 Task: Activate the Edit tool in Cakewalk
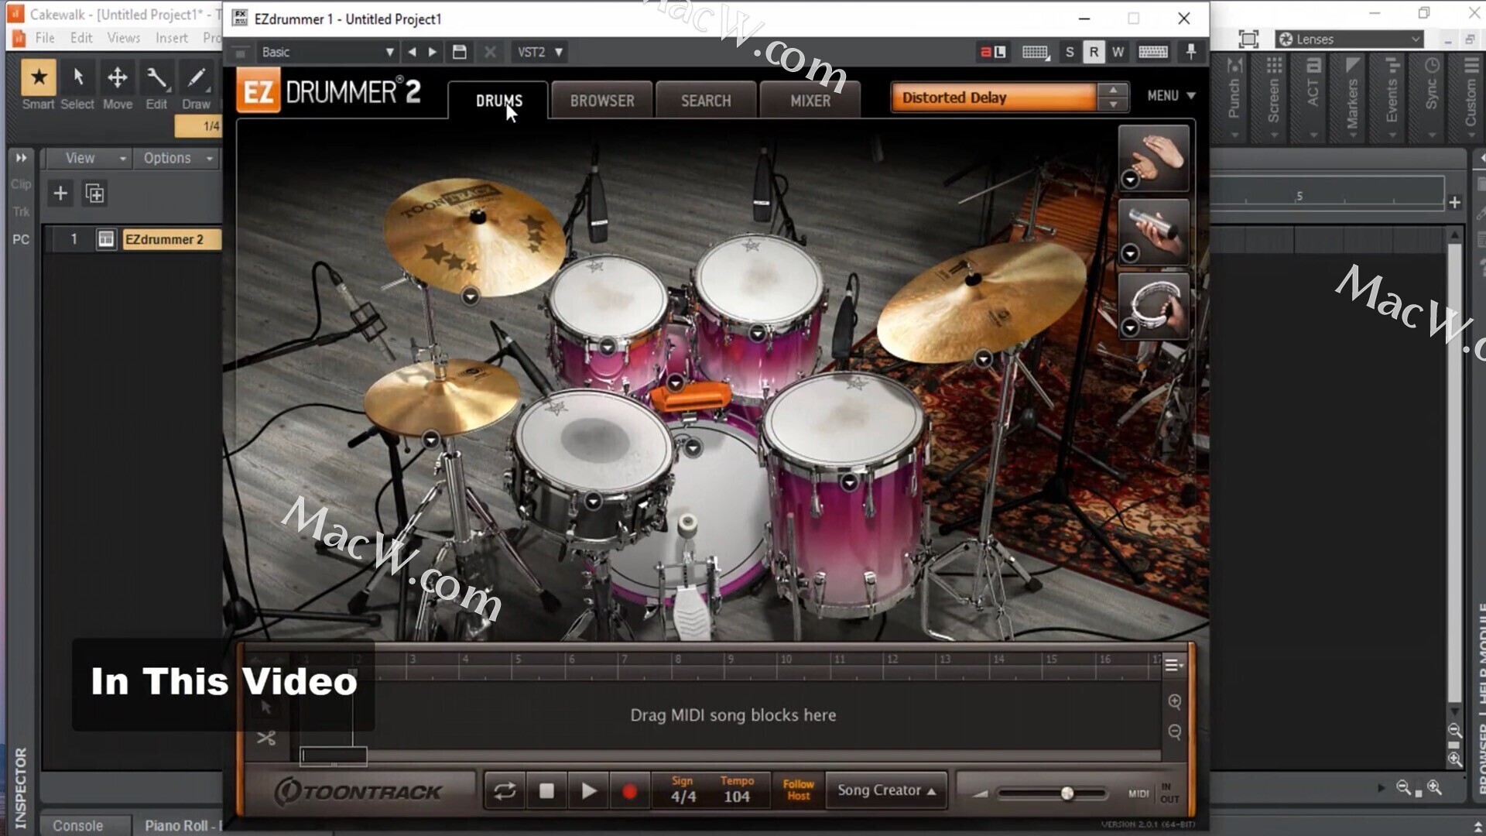156,86
